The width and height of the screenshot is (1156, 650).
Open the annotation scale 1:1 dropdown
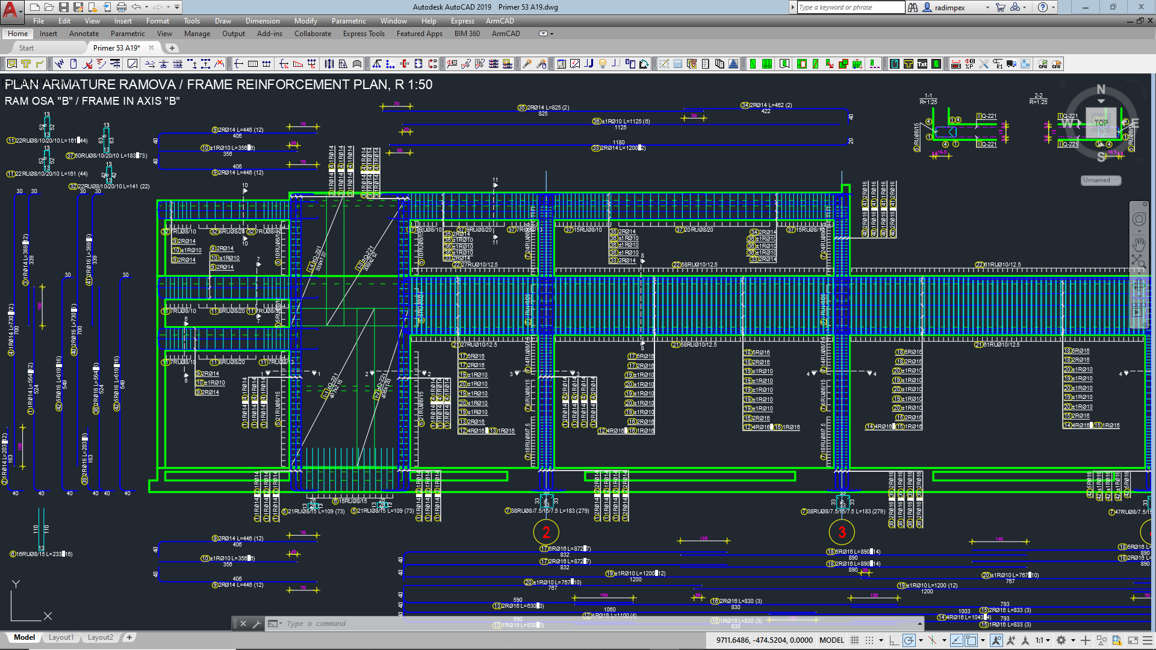1043,640
